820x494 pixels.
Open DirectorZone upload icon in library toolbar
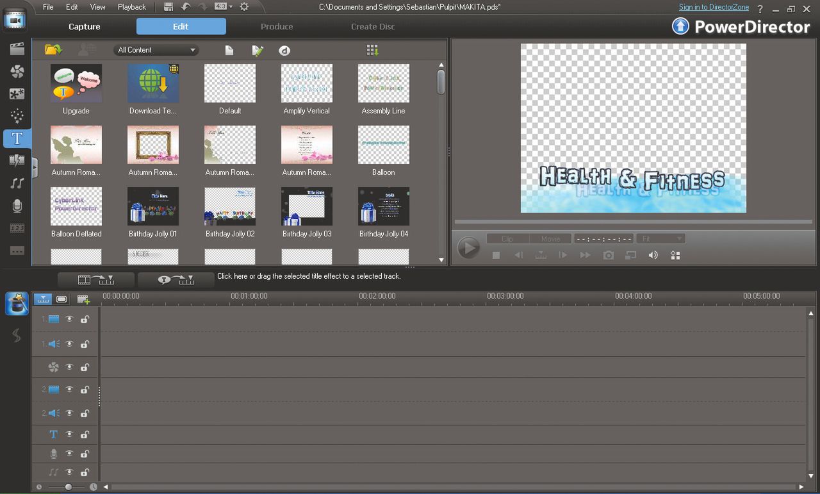pyautogui.click(x=284, y=51)
